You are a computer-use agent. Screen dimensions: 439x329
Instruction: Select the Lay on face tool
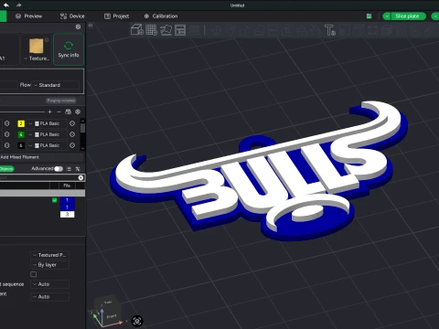[x=259, y=30]
